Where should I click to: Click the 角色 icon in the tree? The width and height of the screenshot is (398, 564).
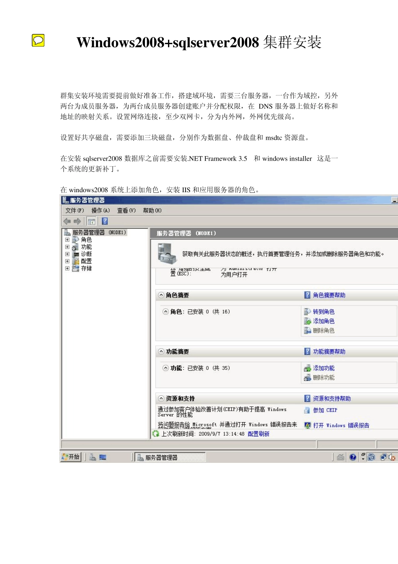[x=75, y=240]
